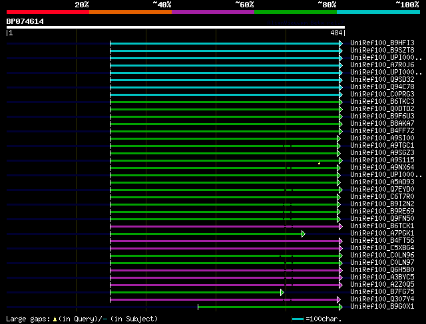Screen dimensions: 426x324
Task: Open the UniRef100_A9S115 entry label
Action: 382,160
